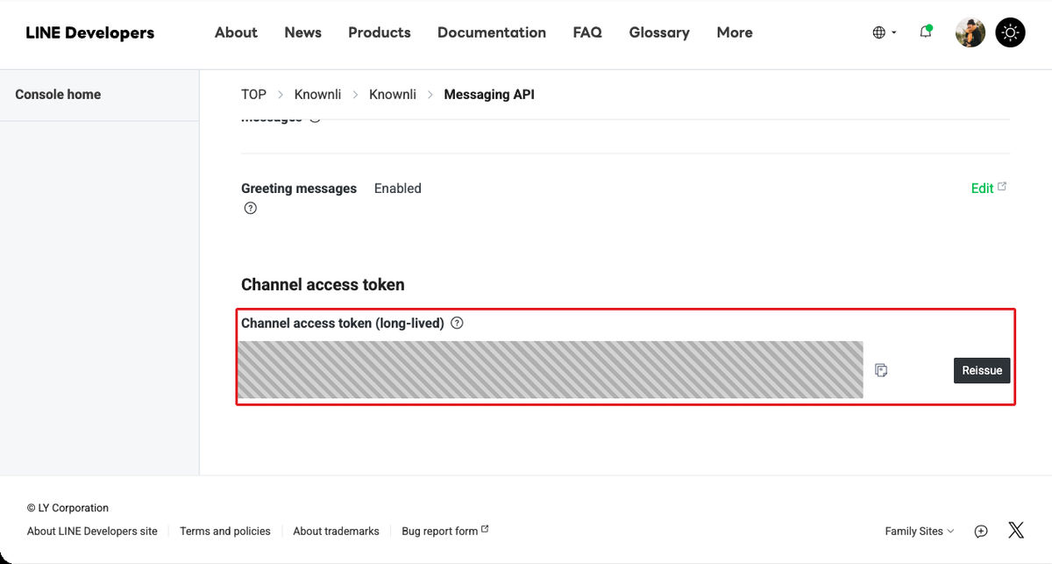
Task: Click the first Knownli breadcrumb
Action: click(317, 95)
